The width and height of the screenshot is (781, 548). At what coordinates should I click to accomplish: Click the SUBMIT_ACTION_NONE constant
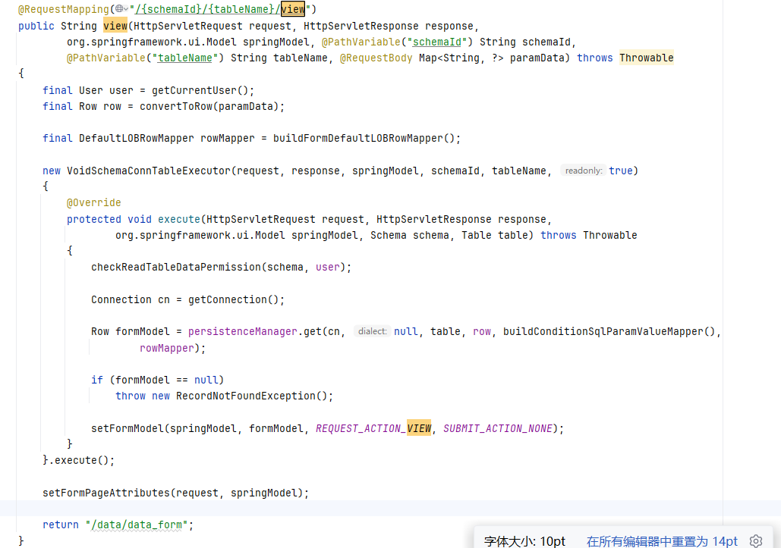[498, 428]
